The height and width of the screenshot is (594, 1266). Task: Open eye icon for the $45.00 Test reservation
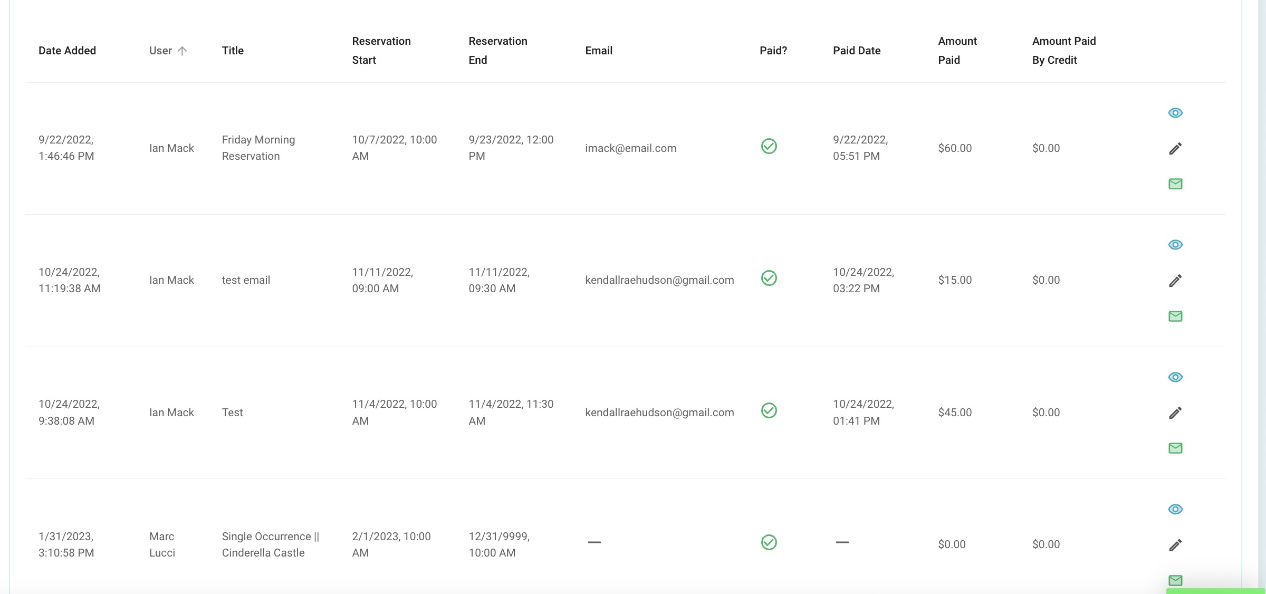[1175, 377]
